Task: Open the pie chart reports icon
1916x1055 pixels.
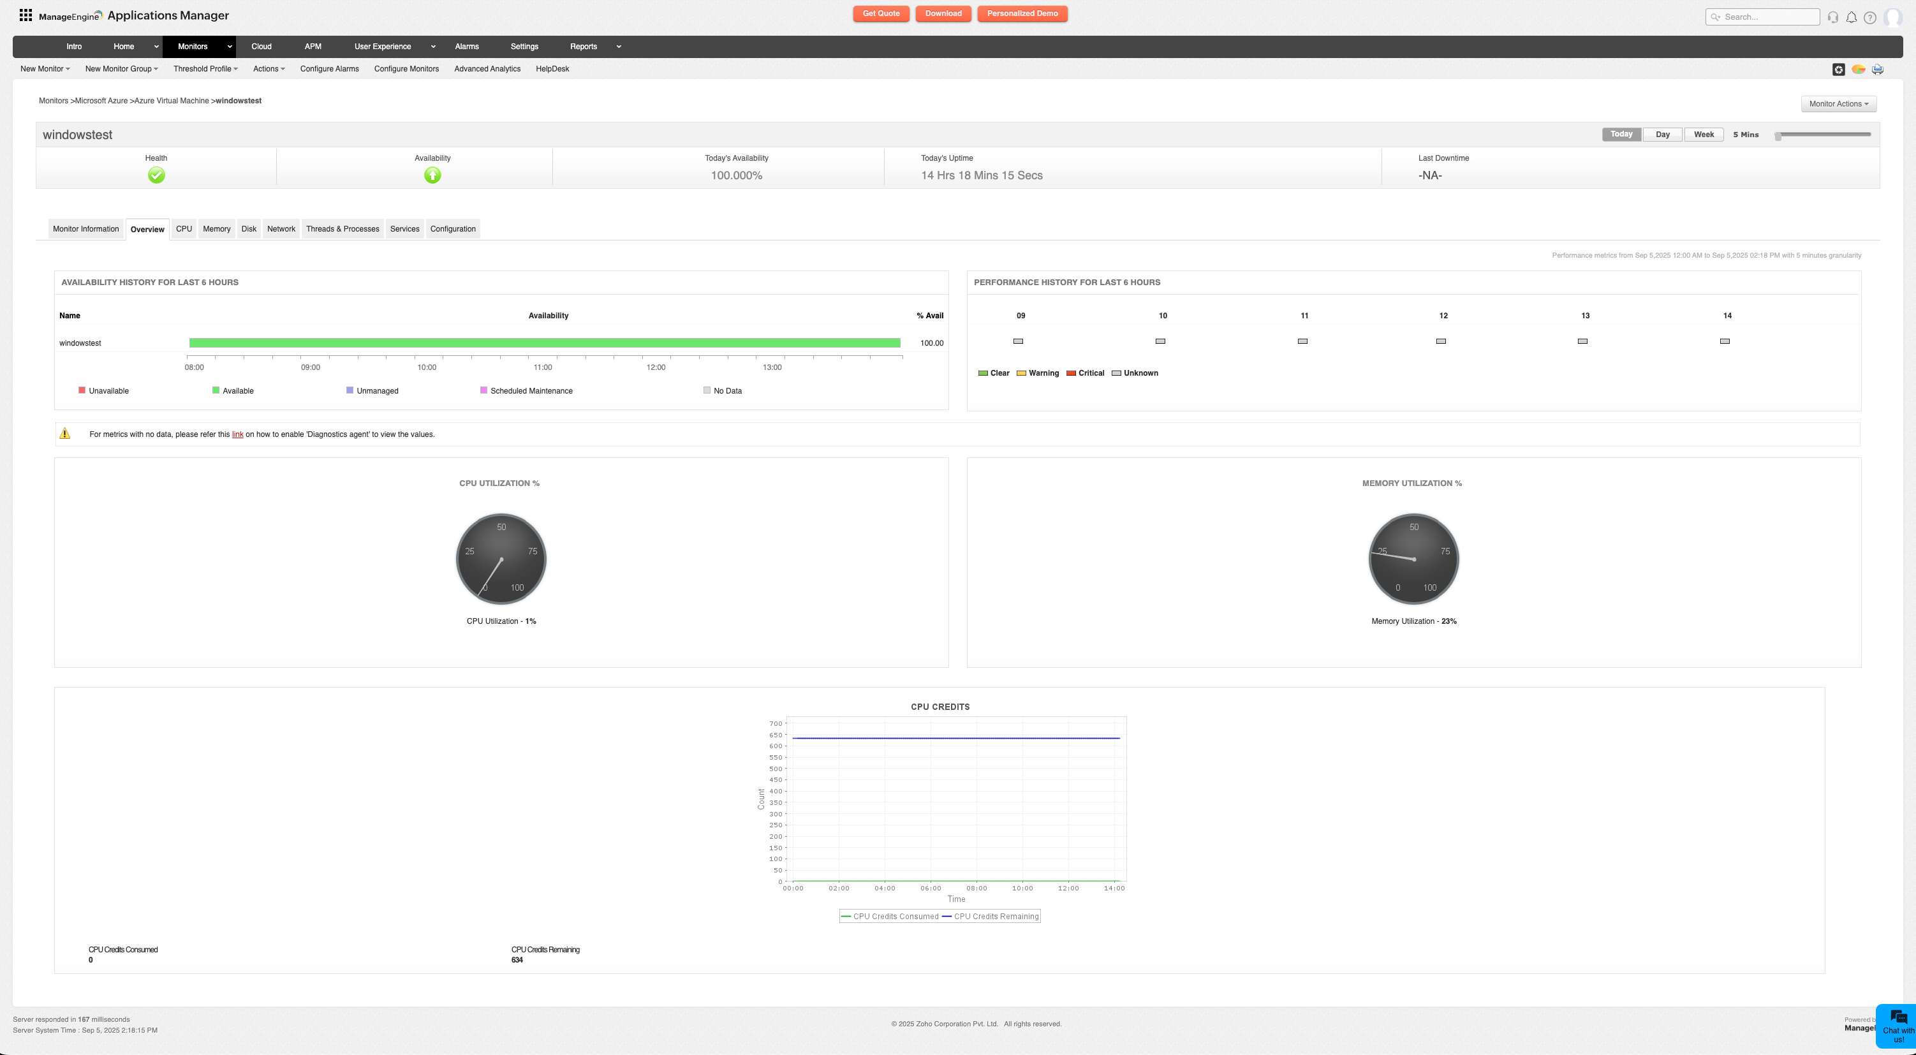Action: click(x=1857, y=68)
